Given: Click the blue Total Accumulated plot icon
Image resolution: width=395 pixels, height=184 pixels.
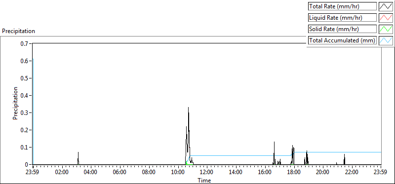Looking at the screenshot, I should coord(386,40).
